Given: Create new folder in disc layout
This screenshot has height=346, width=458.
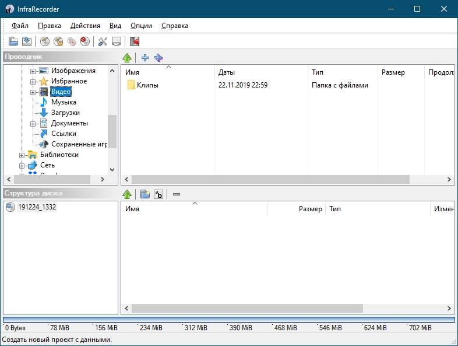Looking at the screenshot, I should (145, 194).
